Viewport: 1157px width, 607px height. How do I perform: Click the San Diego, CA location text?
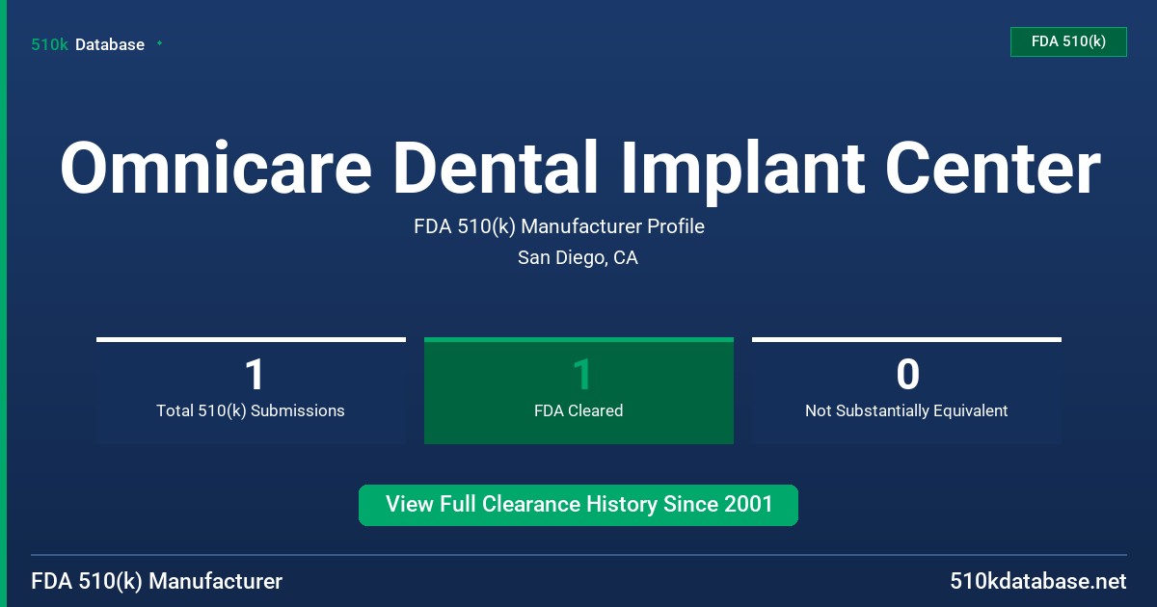(578, 258)
